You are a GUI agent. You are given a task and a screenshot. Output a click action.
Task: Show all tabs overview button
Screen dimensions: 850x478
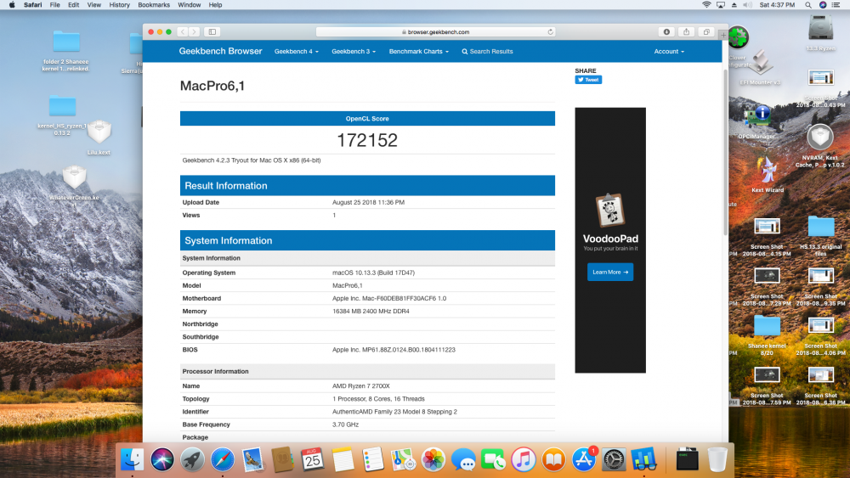706,32
